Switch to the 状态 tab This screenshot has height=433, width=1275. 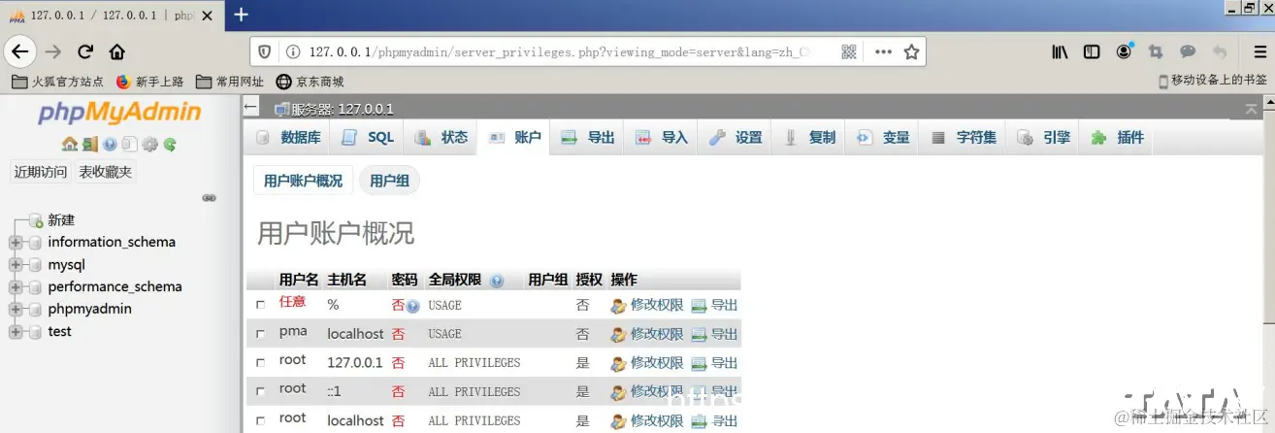(x=441, y=138)
